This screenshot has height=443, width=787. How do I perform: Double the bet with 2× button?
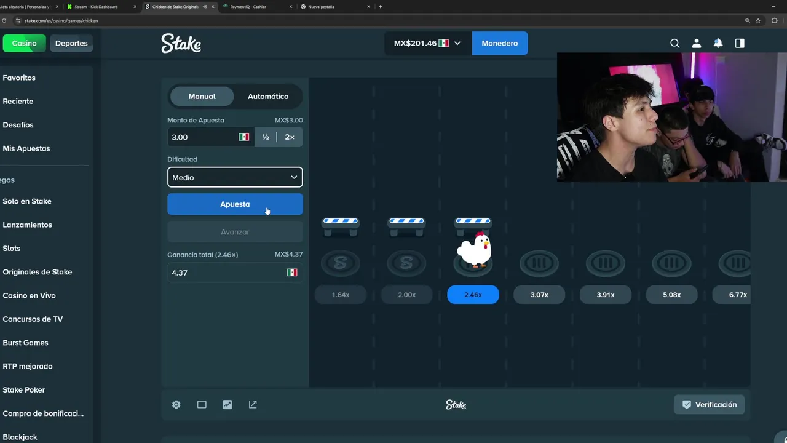pyautogui.click(x=290, y=137)
